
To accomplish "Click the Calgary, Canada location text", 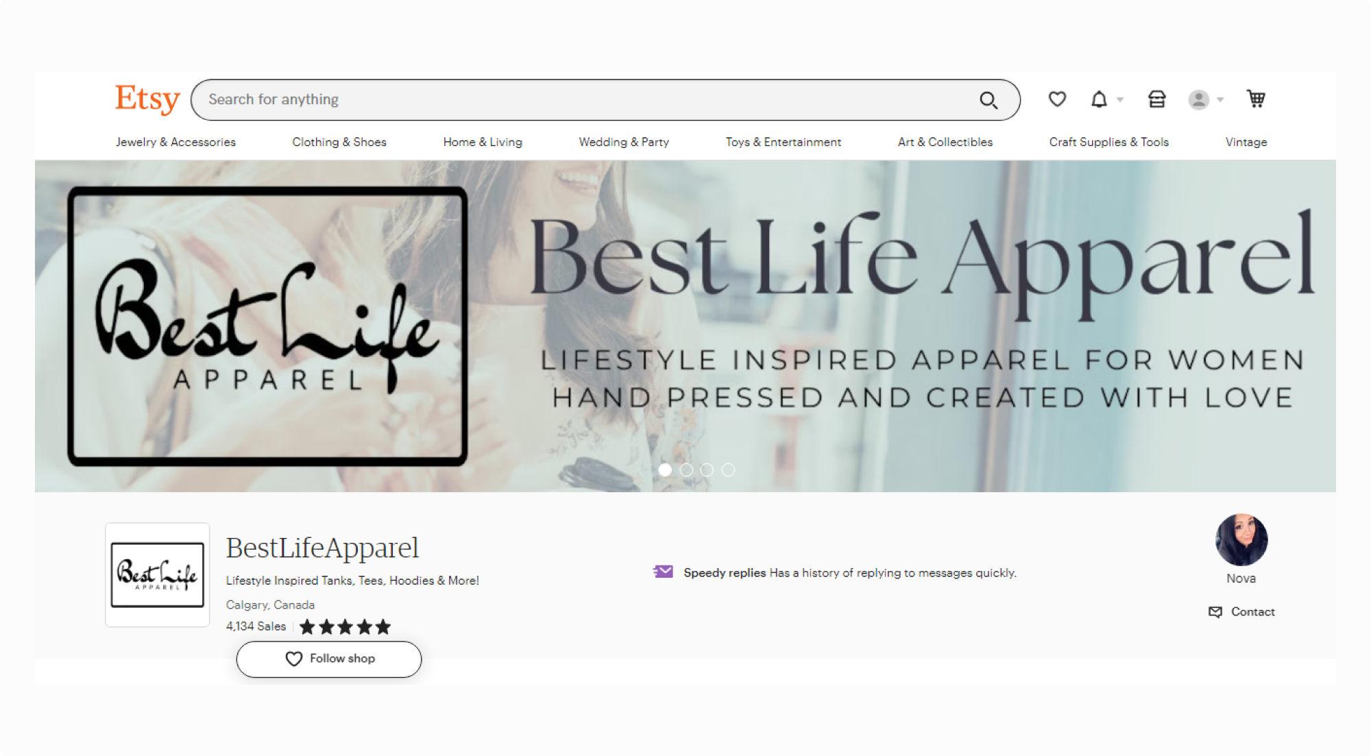I will click(270, 605).
